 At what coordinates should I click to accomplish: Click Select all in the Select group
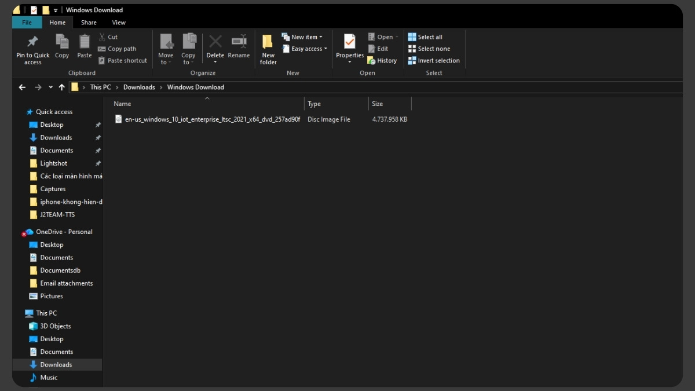425,37
